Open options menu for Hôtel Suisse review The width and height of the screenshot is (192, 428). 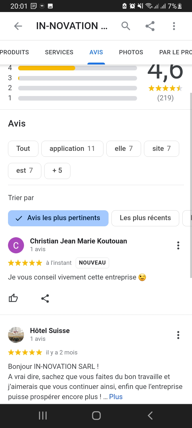tap(178, 335)
